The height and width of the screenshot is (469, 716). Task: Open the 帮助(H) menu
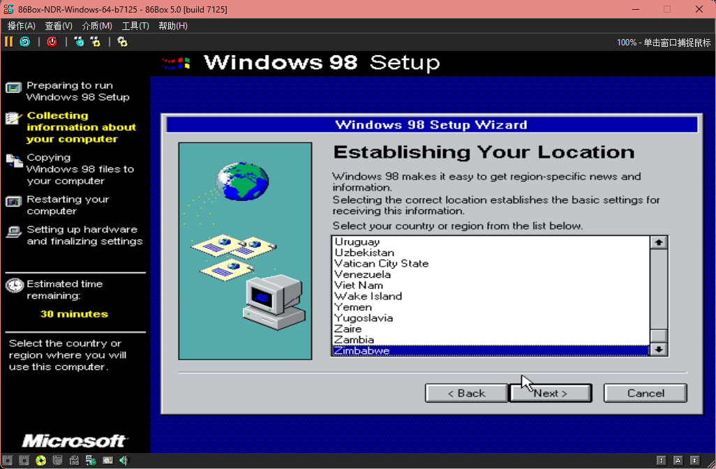click(173, 26)
